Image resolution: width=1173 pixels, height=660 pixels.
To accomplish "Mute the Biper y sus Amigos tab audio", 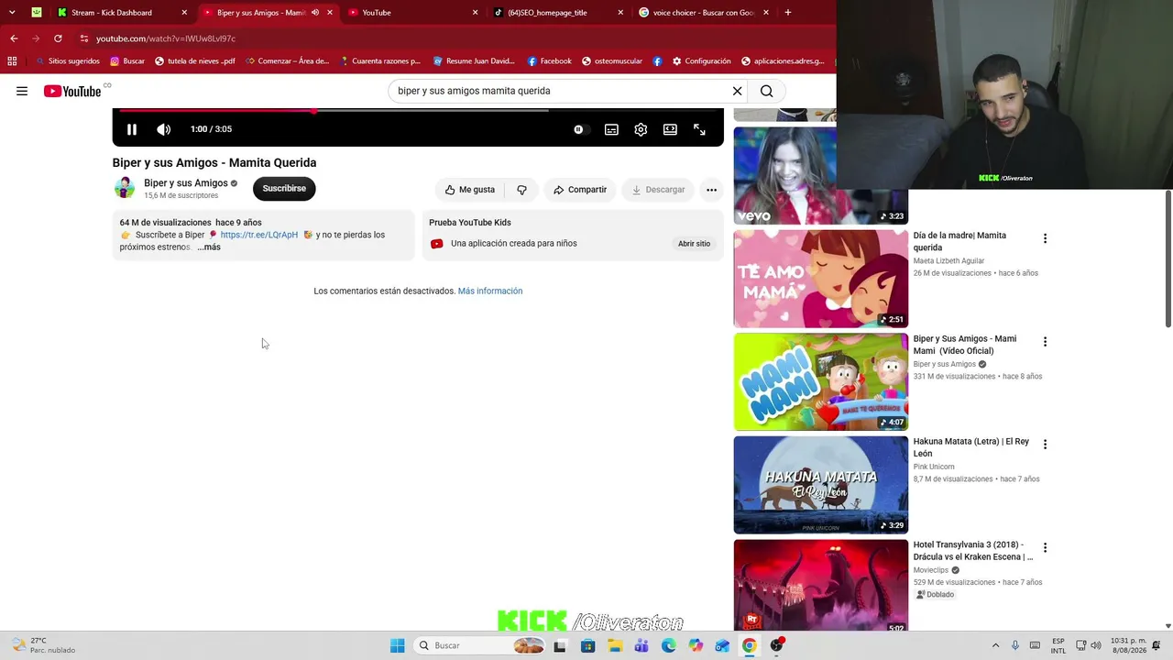I will coord(315,13).
